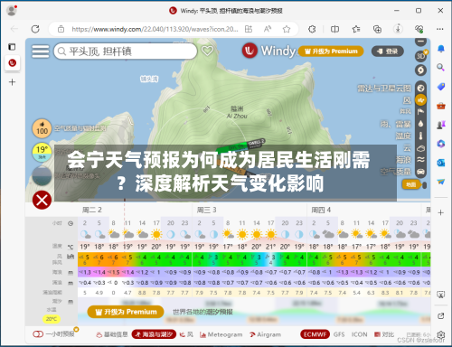This screenshot has width=452, height=347.
Task: Collapse layer menu with minus icon
Action: pyautogui.click(x=420, y=42)
